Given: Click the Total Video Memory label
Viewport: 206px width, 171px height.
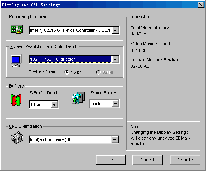Looking at the screenshot, I should pyautogui.click(x=150, y=28).
